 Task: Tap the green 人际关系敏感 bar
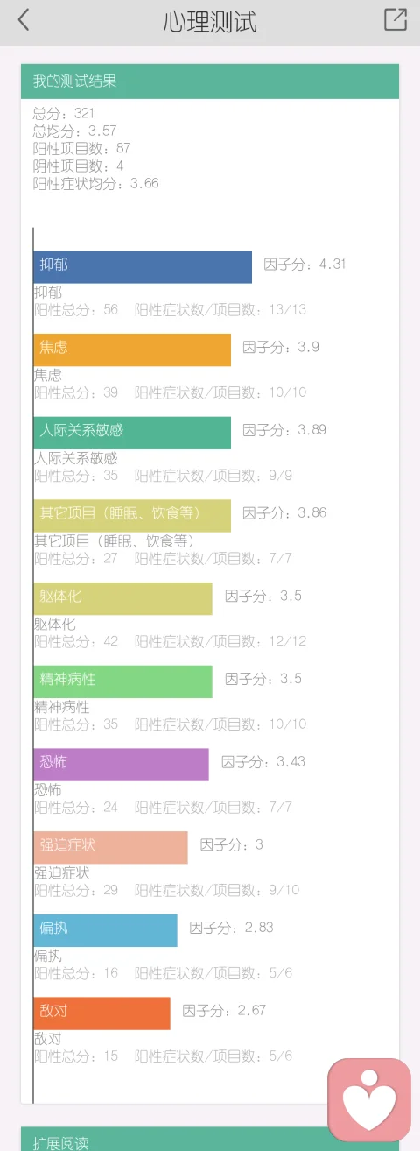pos(132,433)
